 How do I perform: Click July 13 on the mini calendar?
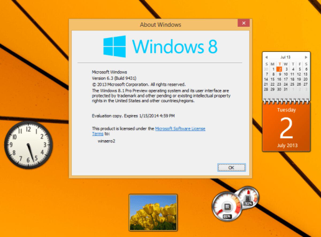point(305,74)
